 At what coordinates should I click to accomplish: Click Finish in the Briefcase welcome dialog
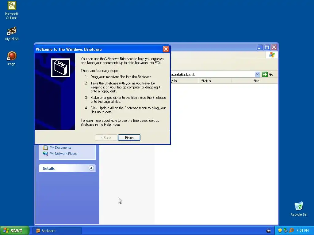[x=129, y=137]
